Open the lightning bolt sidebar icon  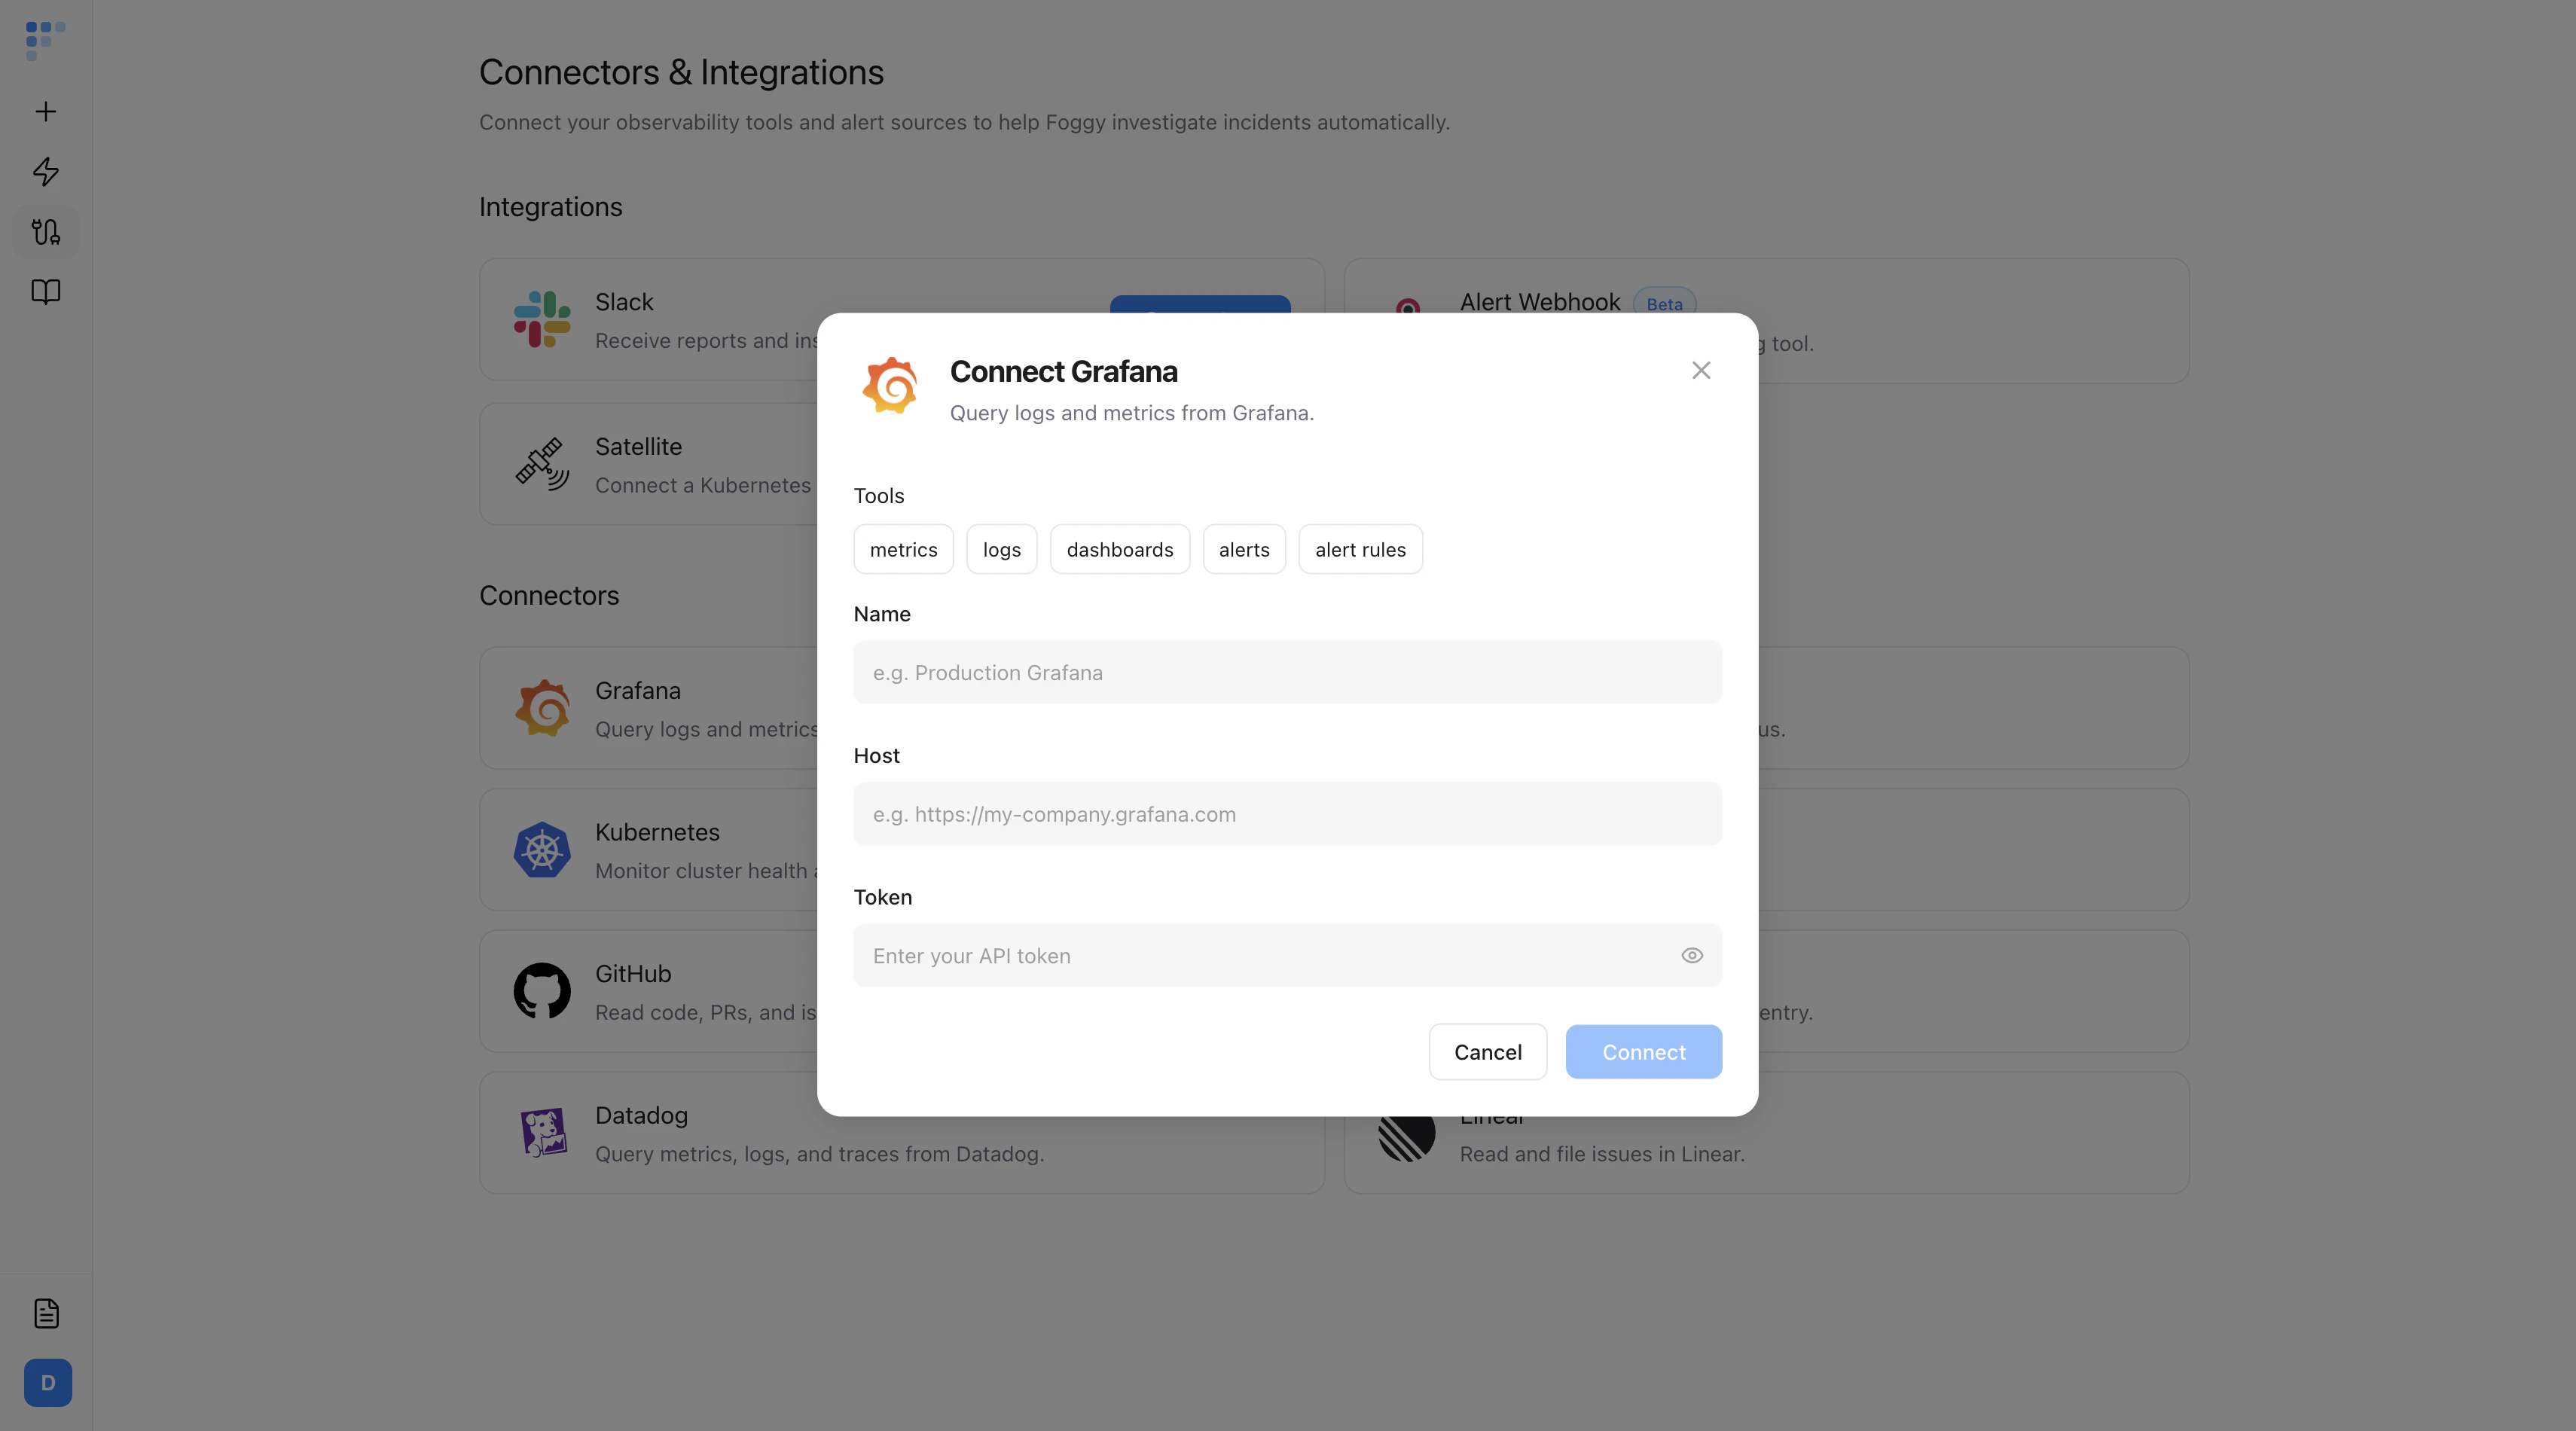pos(46,171)
